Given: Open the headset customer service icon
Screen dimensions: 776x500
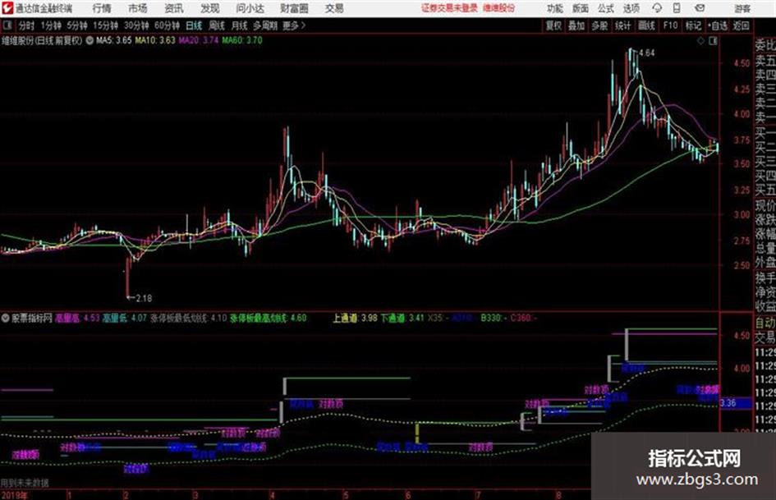Looking at the screenshot, I should 657,8.
